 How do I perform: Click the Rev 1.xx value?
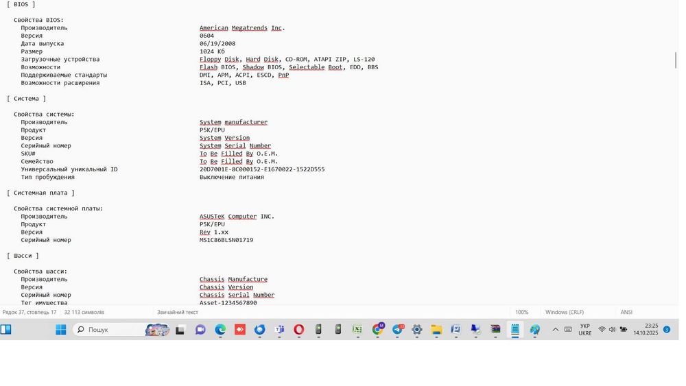(x=214, y=232)
